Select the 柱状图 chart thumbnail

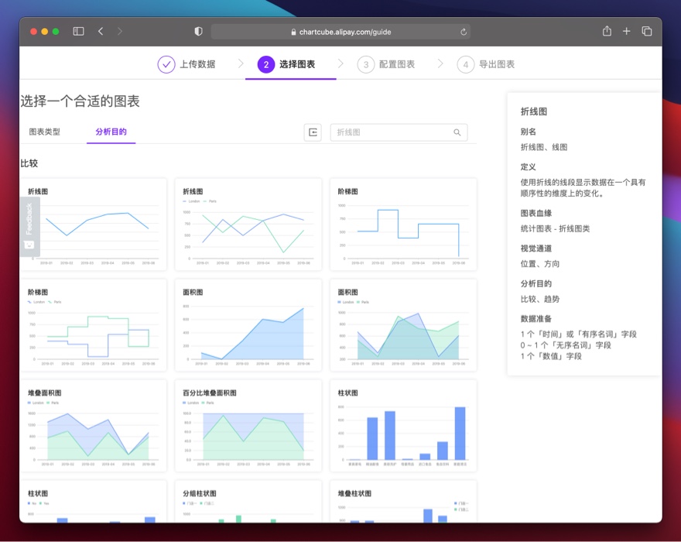click(x=402, y=426)
